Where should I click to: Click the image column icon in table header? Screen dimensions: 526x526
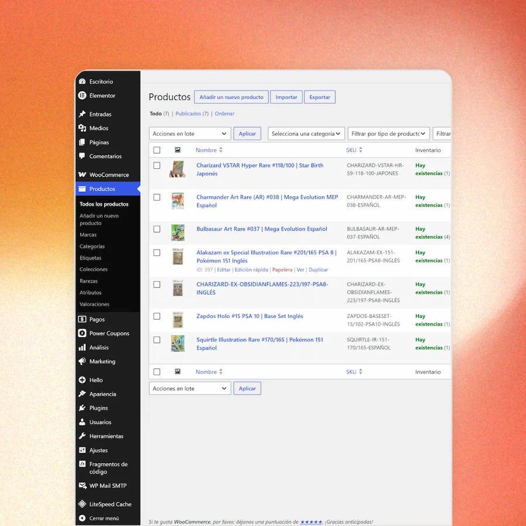point(178,150)
